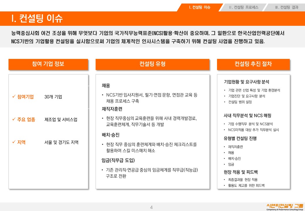305x211 pixels.
Task: Click intro line starting '능력중심사회 여건 조성을'
Action: click(x=148, y=33)
